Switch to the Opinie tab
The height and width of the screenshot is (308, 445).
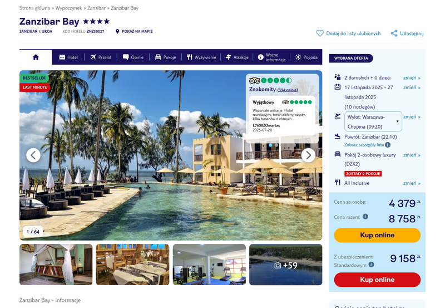[x=133, y=57]
